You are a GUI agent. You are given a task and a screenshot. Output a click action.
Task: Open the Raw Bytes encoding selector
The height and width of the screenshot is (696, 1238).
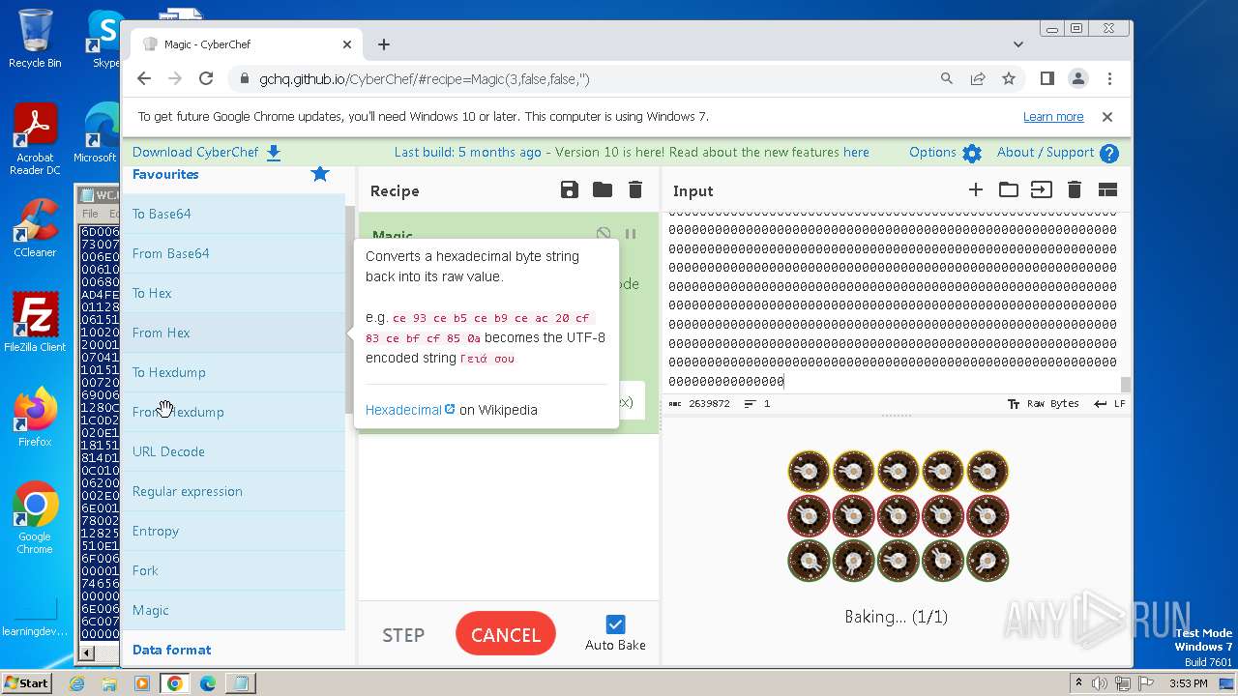(1043, 404)
